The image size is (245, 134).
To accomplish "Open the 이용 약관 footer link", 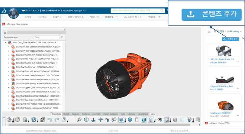I will 113,131.
